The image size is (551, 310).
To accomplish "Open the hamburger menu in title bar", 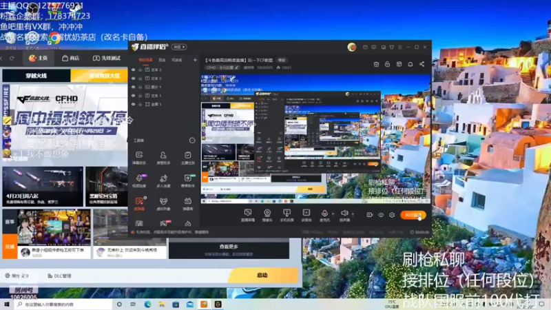I will click(400, 47).
